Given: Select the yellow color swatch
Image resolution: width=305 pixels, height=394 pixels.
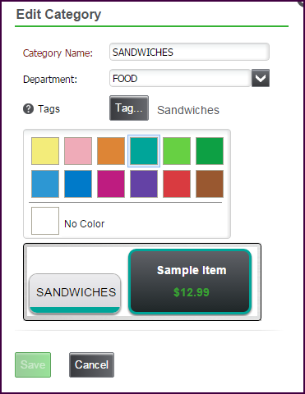Looking at the screenshot, I should click(45, 151).
